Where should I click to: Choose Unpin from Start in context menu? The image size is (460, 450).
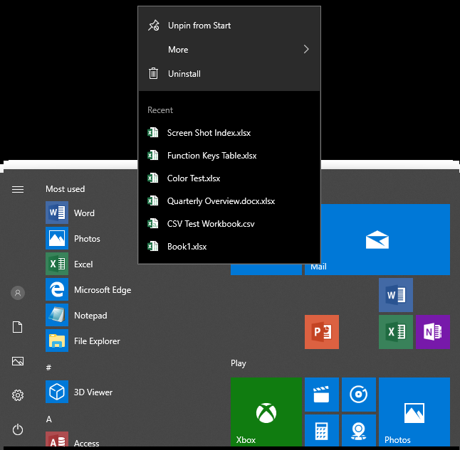click(229, 26)
